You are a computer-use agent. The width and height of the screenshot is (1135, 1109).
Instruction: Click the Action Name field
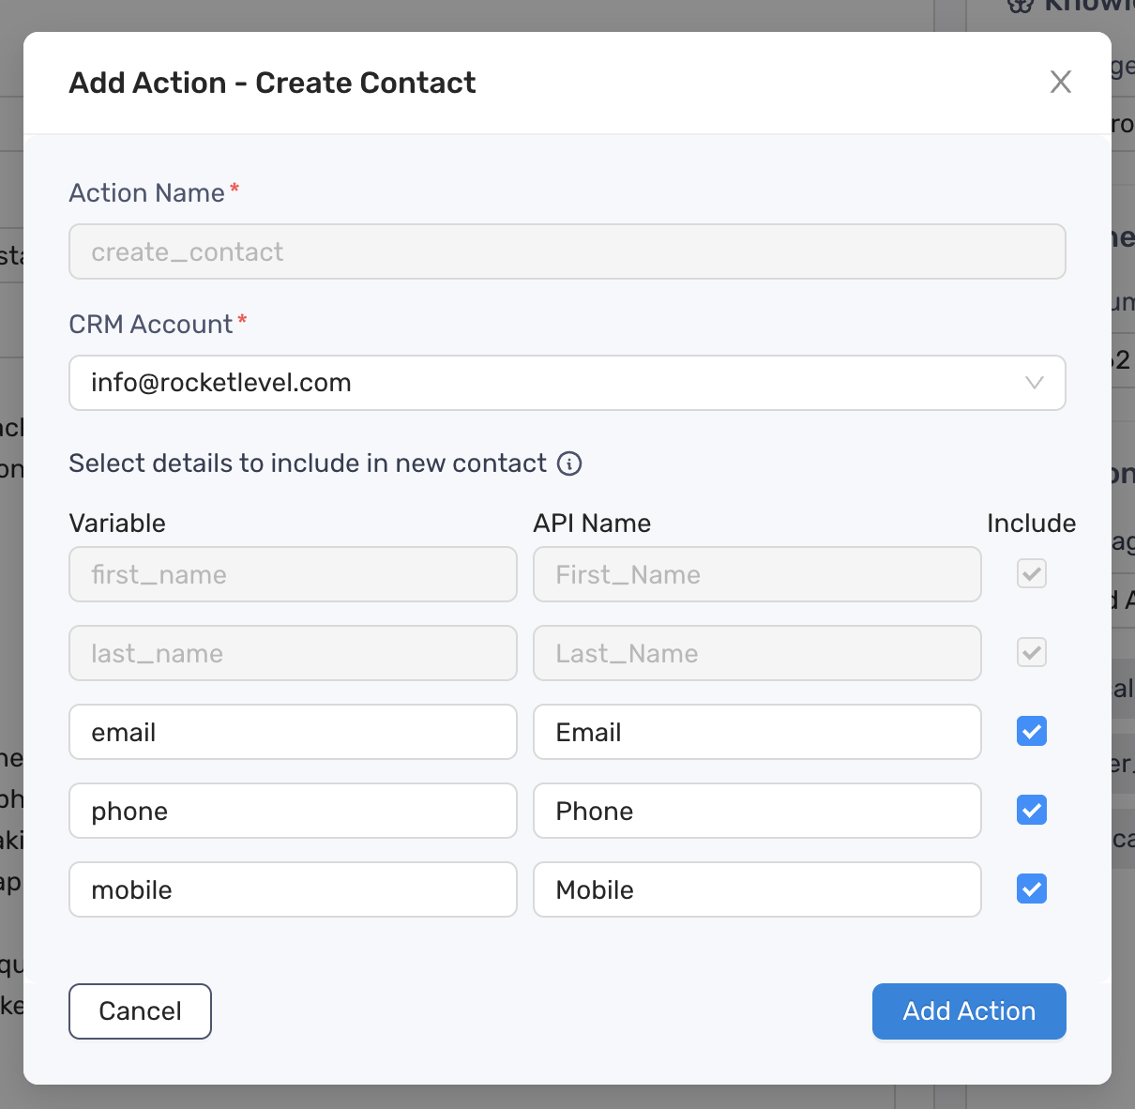[x=567, y=251]
